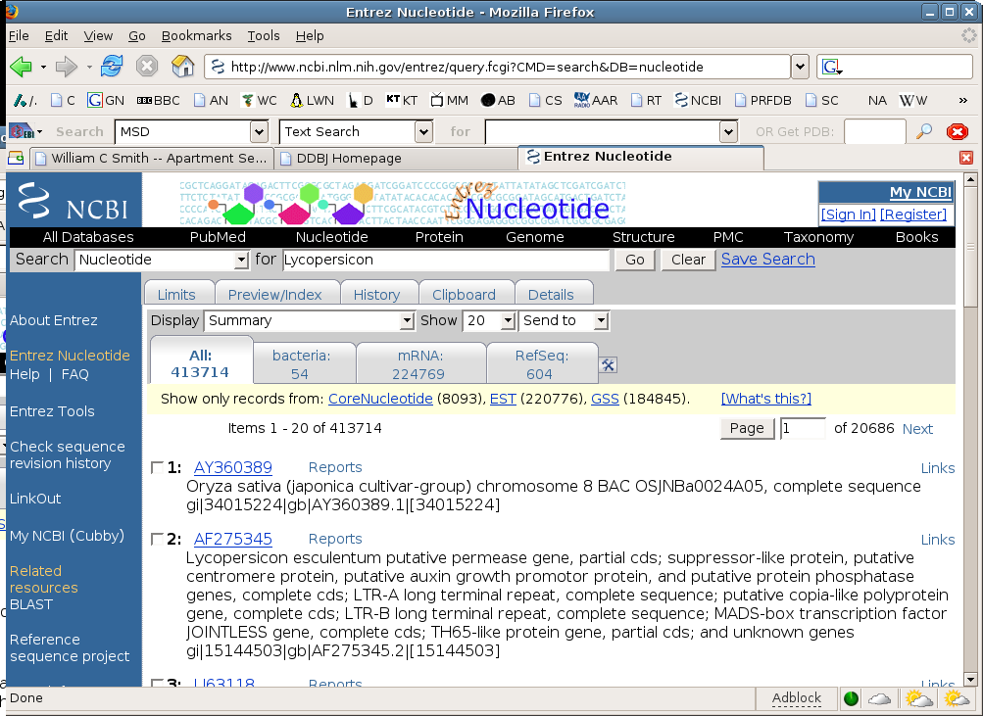
Task: Go to the Next results page
Action: coord(917,429)
